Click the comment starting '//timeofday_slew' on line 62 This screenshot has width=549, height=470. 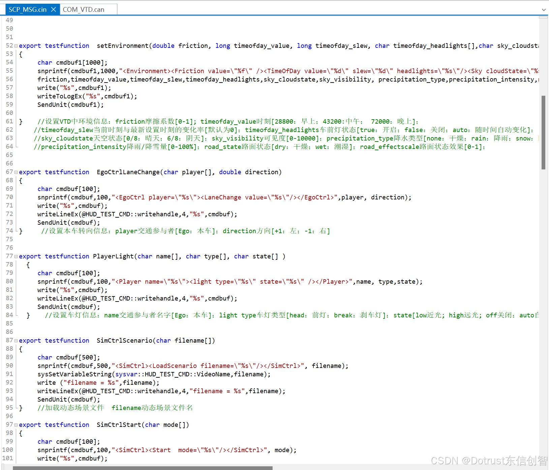pos(284,130)
